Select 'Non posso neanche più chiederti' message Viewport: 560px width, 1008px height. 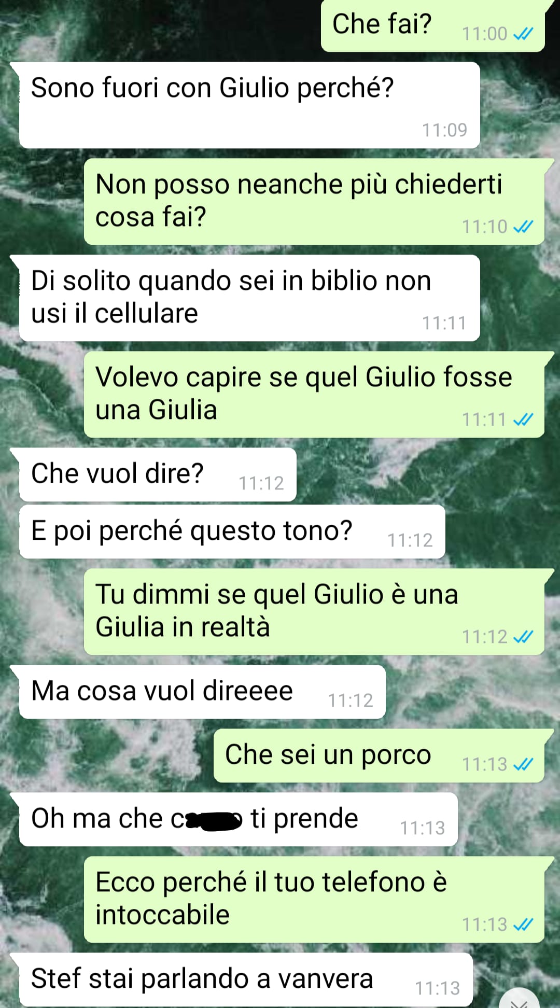click(x=314, y=202)
